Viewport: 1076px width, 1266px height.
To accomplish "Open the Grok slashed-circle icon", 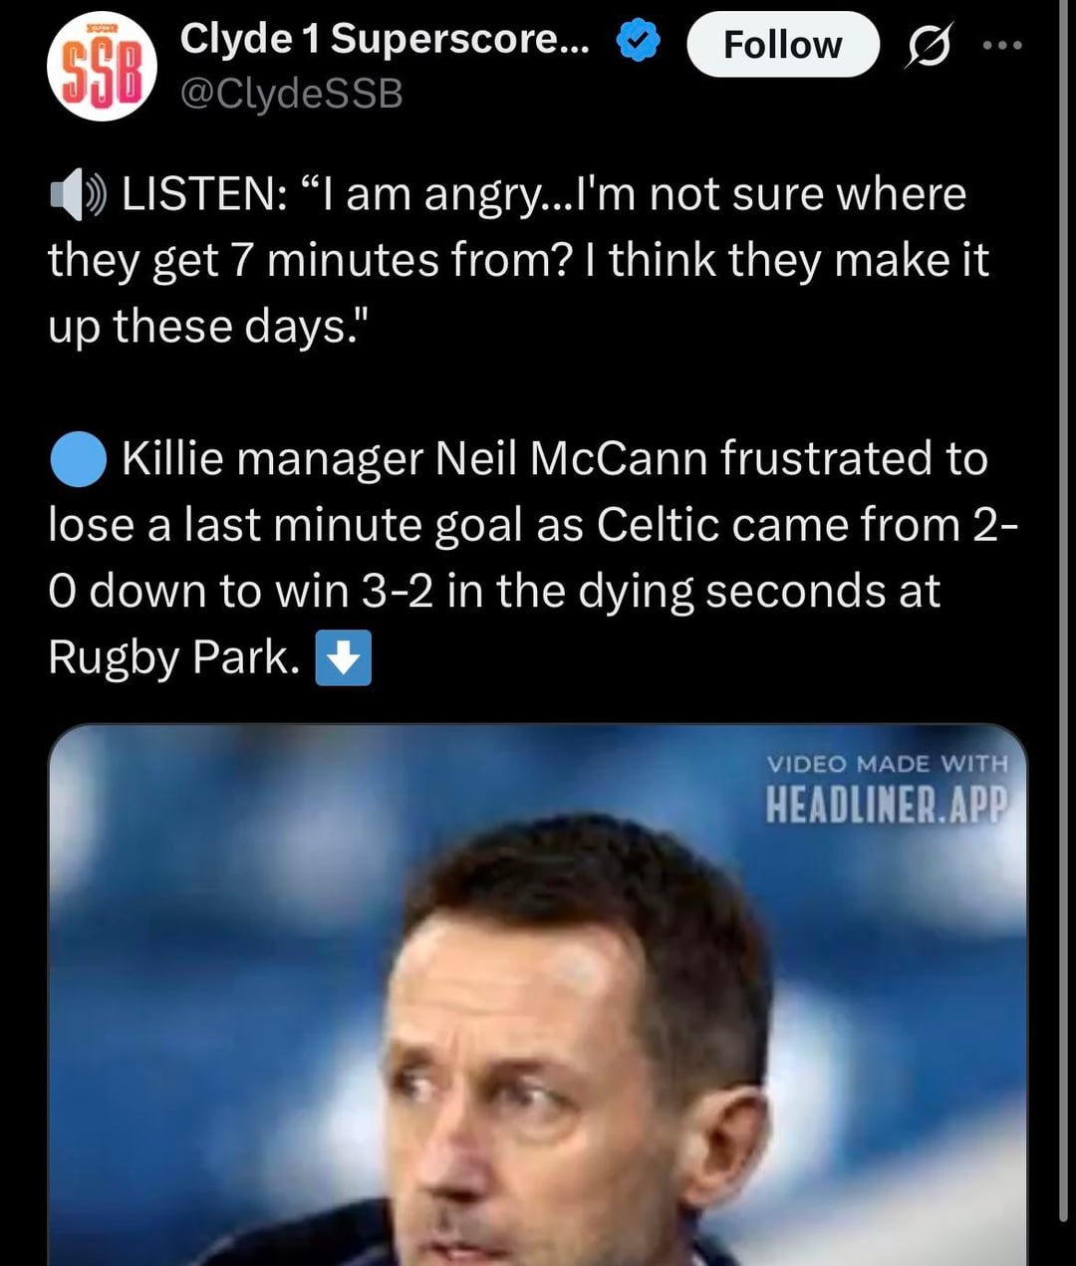I will [928, 46].
